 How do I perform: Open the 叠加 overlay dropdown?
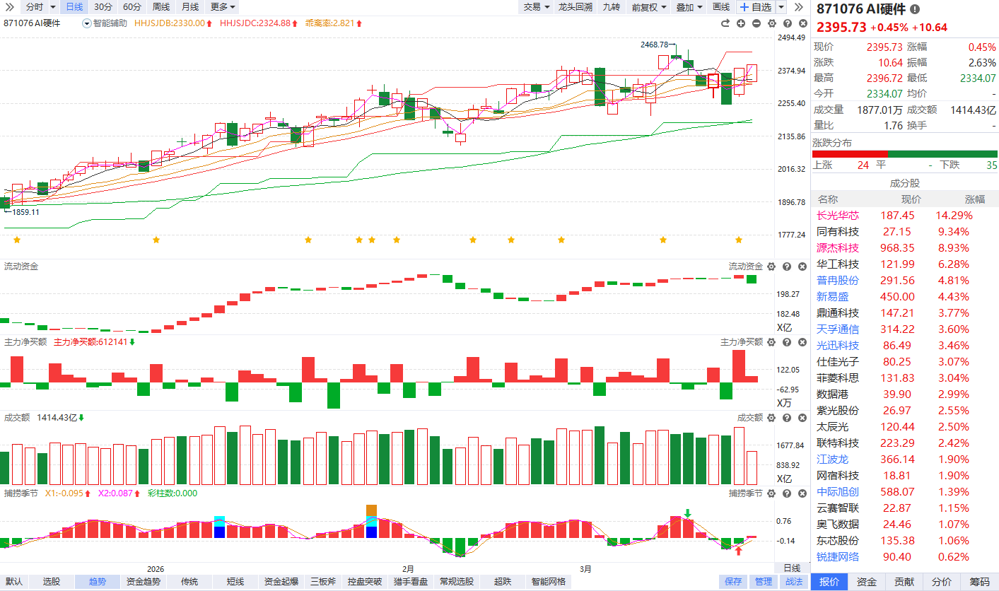[689, 7]
